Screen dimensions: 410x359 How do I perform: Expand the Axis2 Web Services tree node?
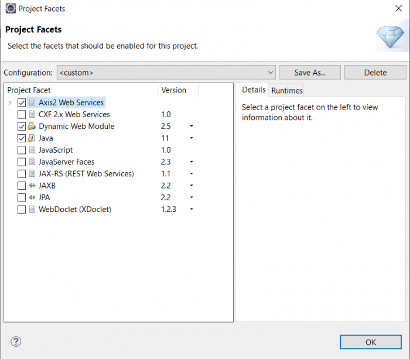10,102
